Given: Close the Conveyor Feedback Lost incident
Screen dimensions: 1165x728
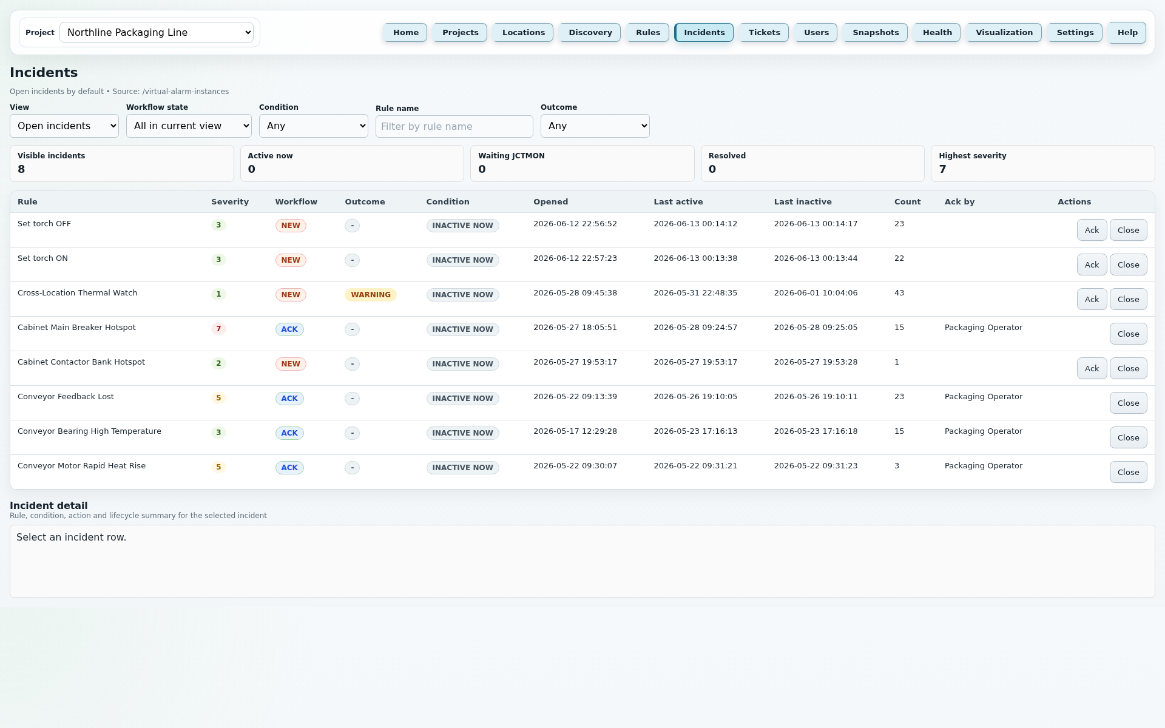Looking at the screenshot, I should coord(1128,403).
